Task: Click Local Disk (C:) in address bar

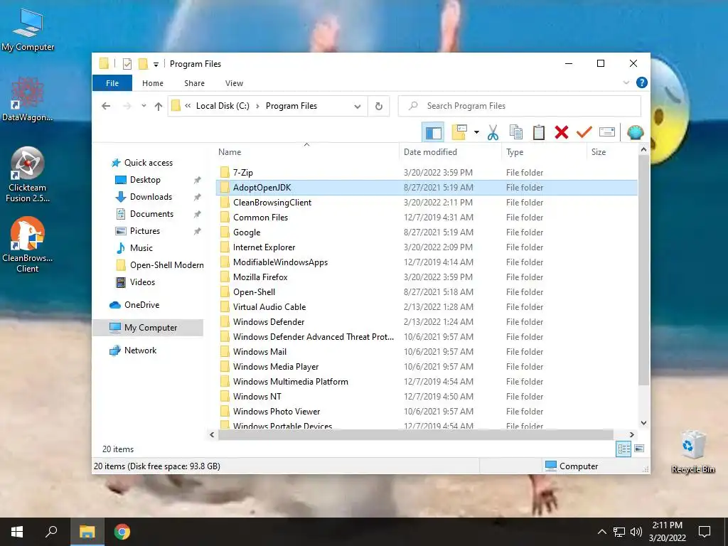Action: pos(223,106)
